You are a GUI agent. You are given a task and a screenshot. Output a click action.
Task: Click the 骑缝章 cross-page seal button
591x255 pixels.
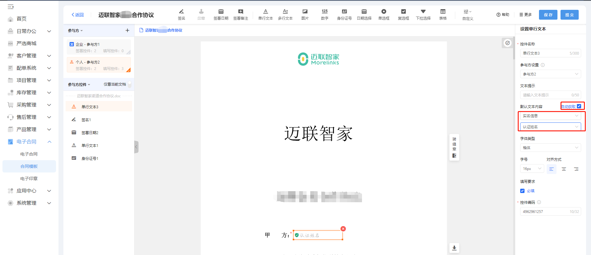[454, 147]
